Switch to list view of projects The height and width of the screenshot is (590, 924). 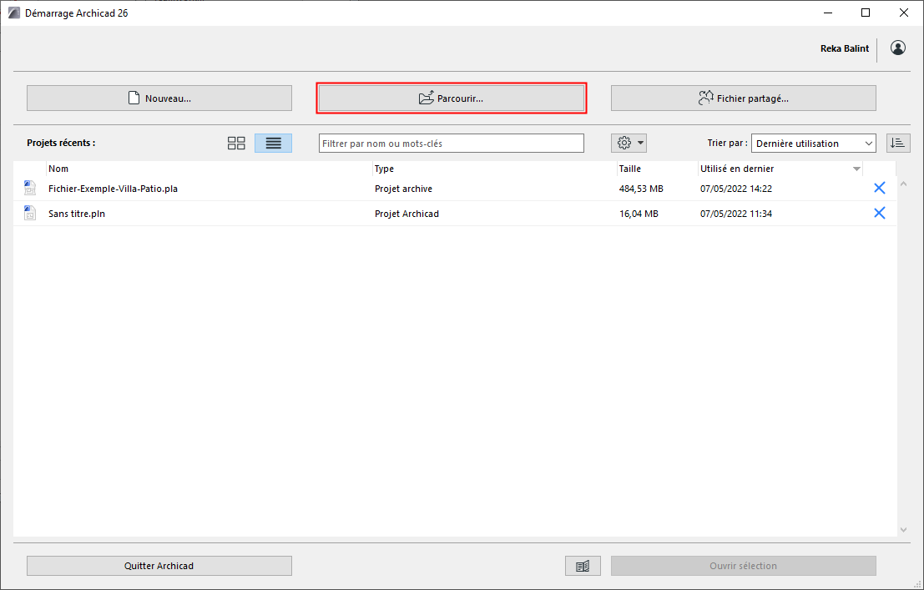point(274,144)
